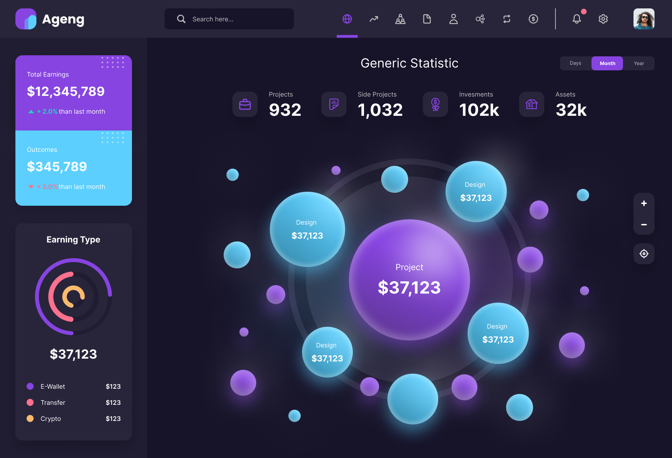Open the analytics trends section
The width and height of the screenshot is (672, 458).
373,19
